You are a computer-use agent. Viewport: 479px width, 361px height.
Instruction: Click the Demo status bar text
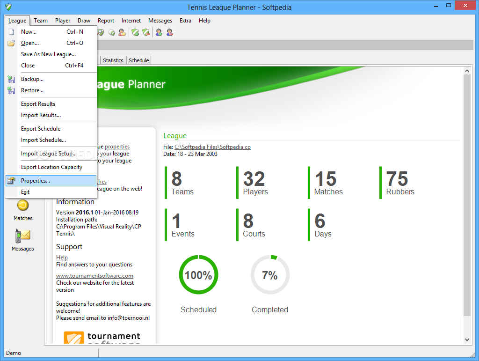[x=14, y=353]
